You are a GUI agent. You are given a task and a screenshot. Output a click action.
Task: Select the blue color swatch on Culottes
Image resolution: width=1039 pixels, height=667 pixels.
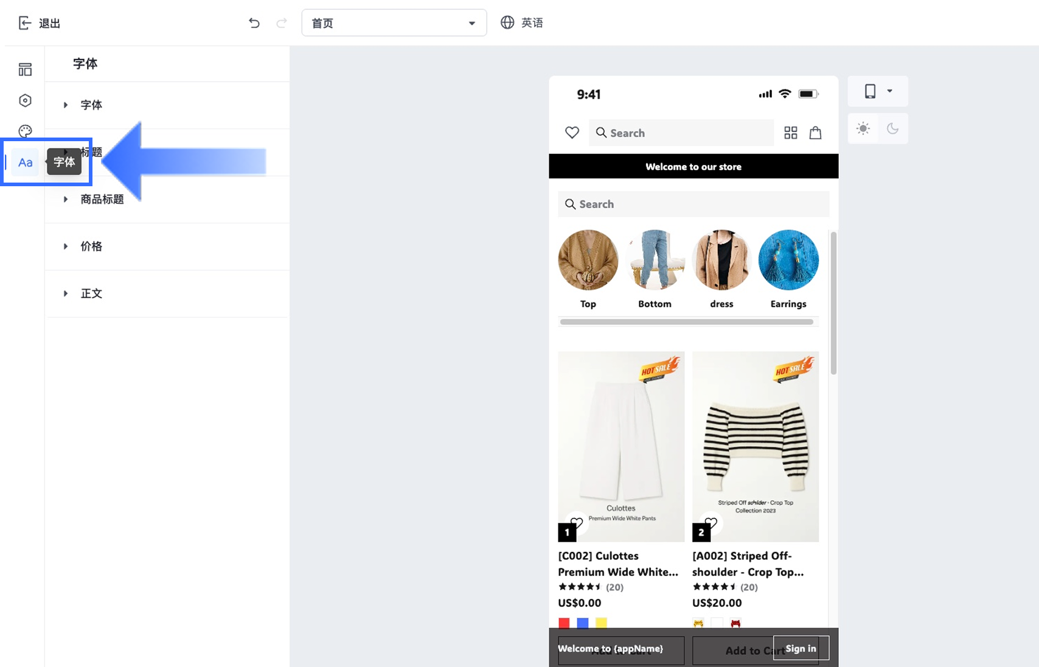pyautogui.click(x=583, y=623)
